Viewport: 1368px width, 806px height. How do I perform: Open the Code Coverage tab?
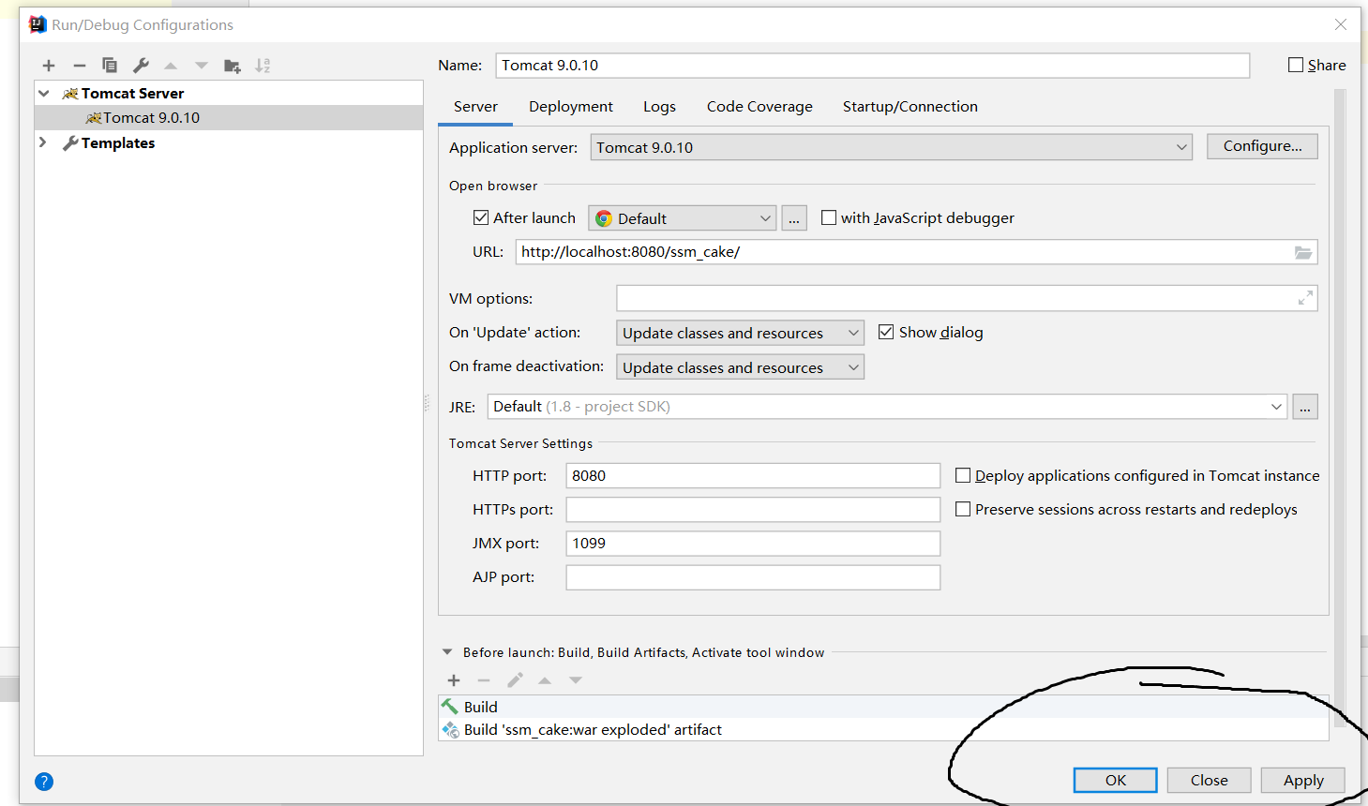point(759,107)
